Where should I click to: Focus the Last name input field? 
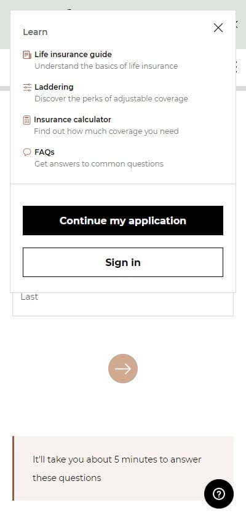tap(123, 303)
